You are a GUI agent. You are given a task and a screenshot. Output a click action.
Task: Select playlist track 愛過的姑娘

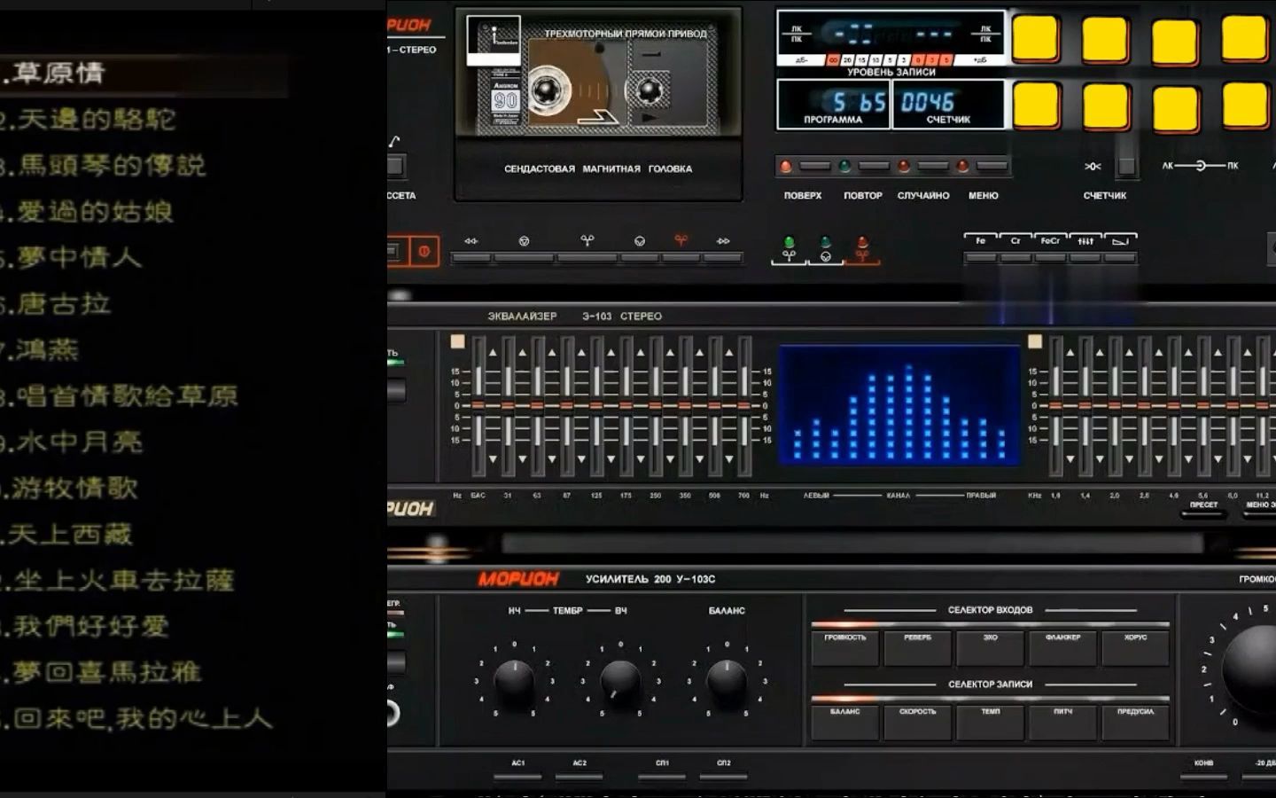point(94,211)
